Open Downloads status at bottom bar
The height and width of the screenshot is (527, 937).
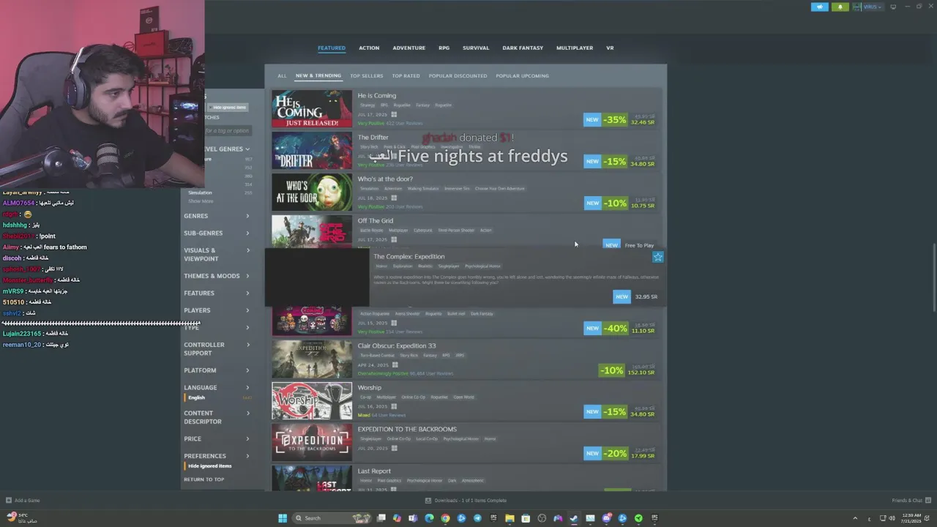(x=466, y=501)
